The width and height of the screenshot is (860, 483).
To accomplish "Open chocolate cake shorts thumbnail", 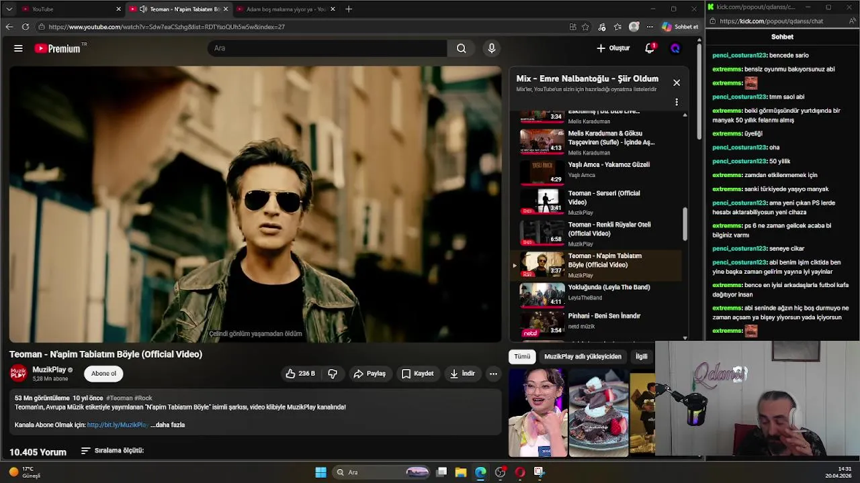I will click(599, 413).
